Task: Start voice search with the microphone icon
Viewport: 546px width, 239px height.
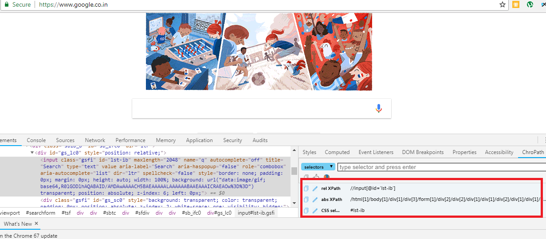Action: 379,108
